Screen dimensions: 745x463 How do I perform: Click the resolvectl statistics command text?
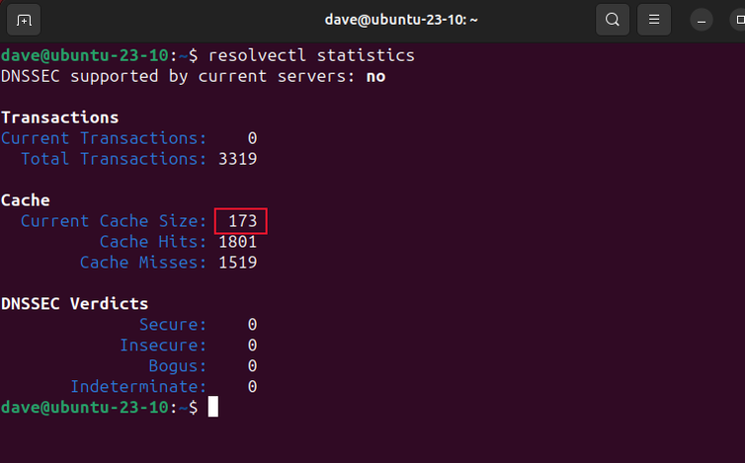point(311,54)
